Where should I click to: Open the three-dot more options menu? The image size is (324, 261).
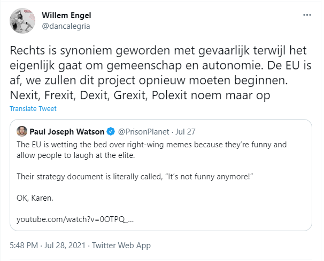coord(307,15)
